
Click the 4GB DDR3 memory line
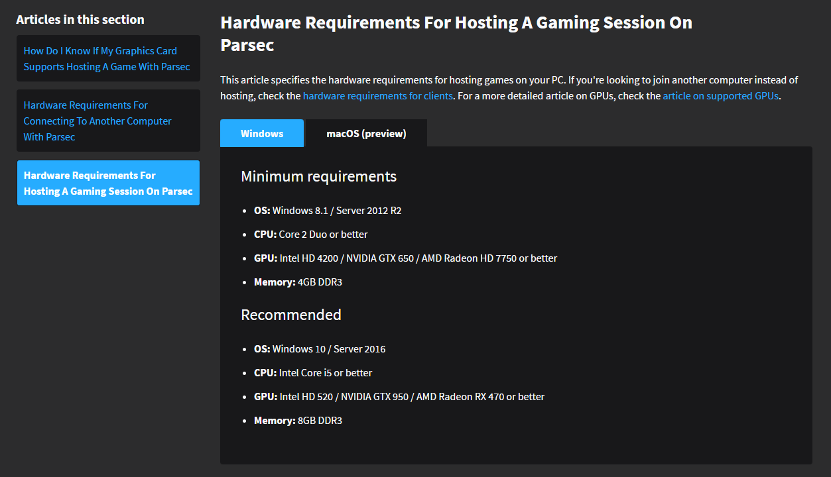(298, 282)
